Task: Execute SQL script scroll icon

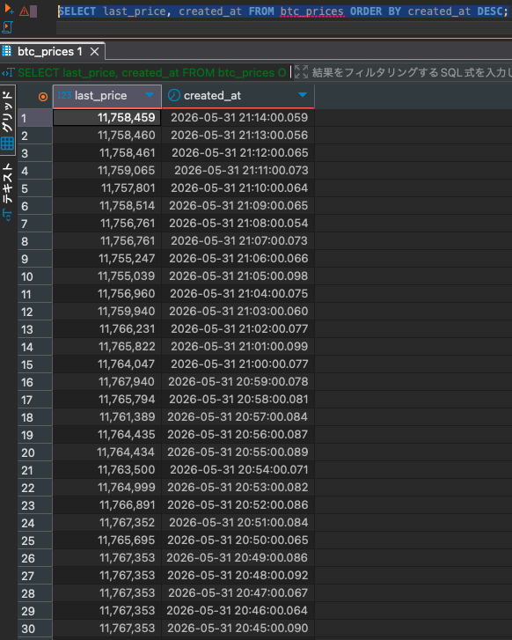Action: coord(7,28)
